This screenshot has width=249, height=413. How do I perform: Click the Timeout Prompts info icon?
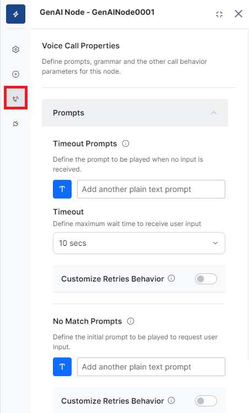126,144
